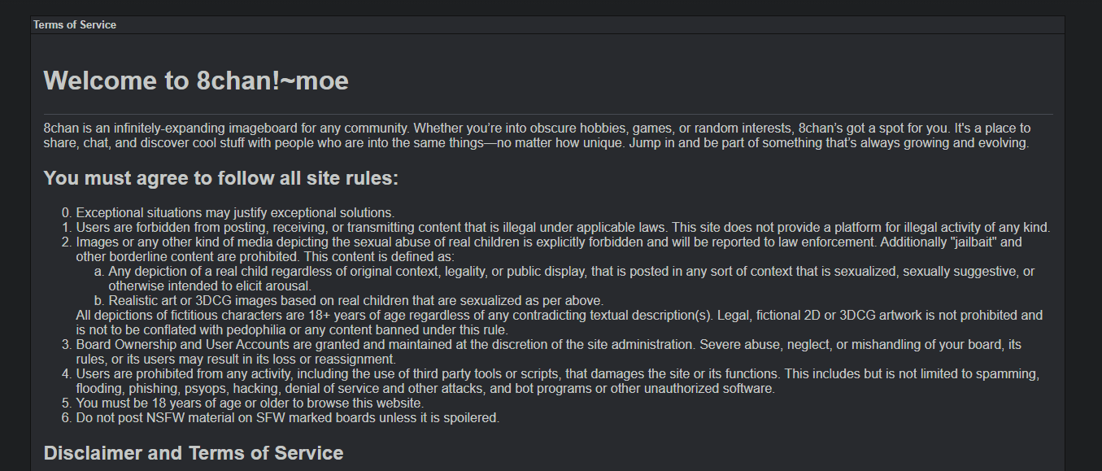This screenshot has height=471, width=1102.
Task: Click rule 5 about 18 years of age
Action: tap(250, 403)
